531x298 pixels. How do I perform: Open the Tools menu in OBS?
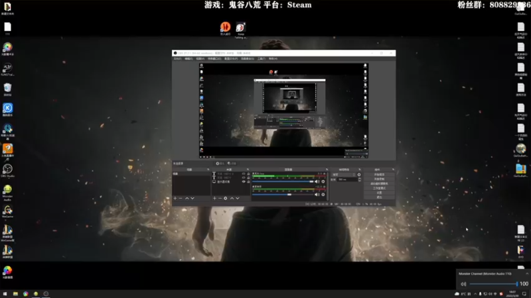pos(261,59)
